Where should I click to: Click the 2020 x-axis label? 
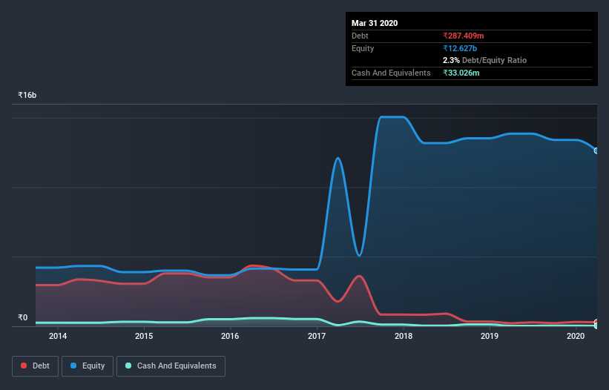[x=576, y=336]
